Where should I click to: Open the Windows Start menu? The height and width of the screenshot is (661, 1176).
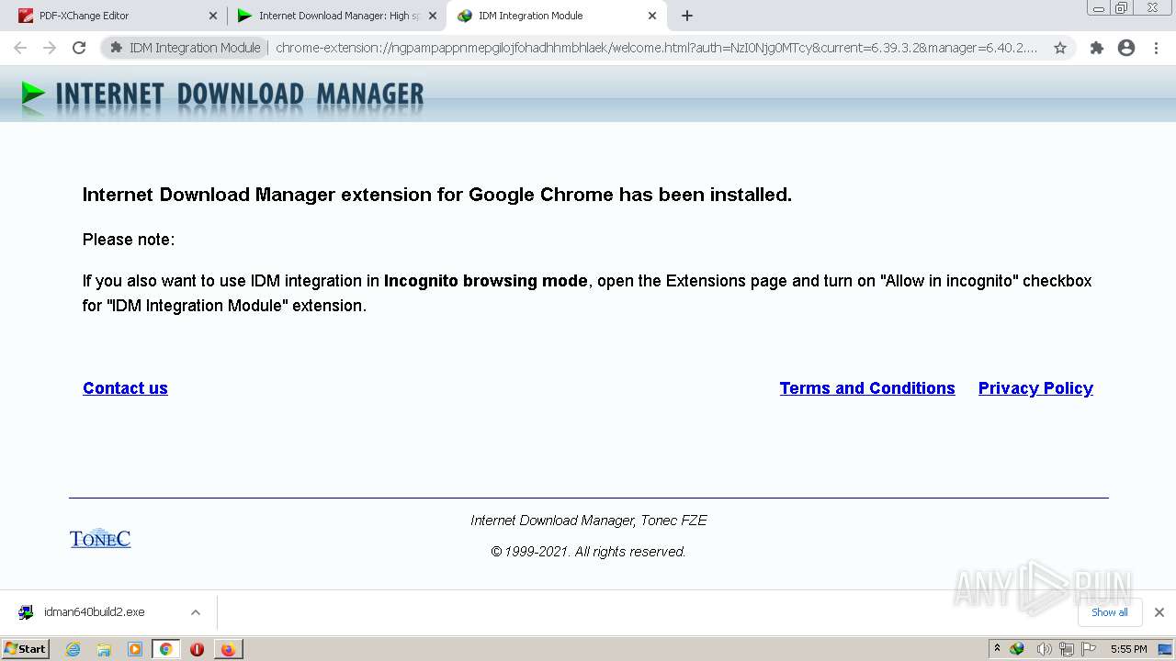(x=26, y=649)
